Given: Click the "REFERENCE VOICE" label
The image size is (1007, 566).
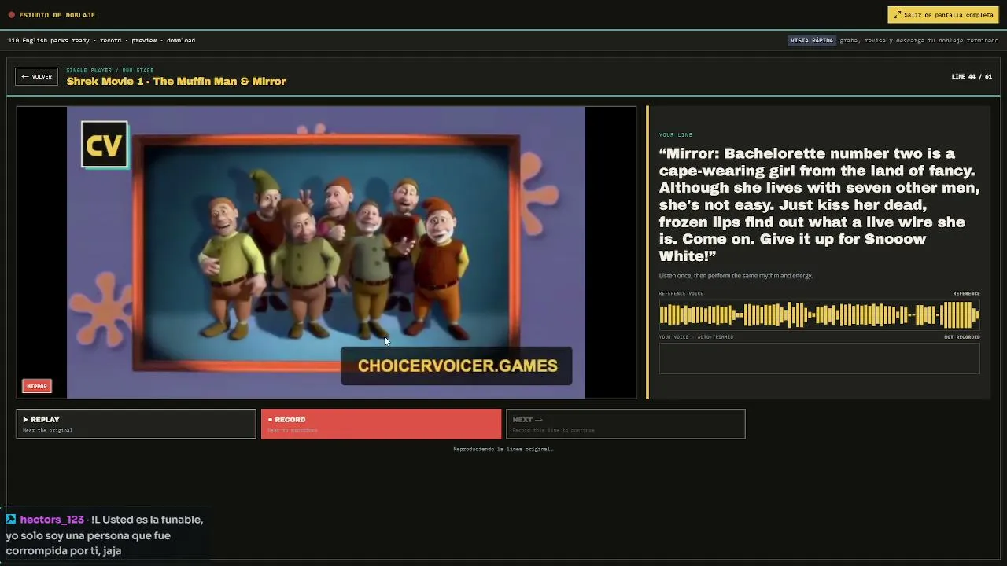Looking at the screenshot, I should coord(681,294).
